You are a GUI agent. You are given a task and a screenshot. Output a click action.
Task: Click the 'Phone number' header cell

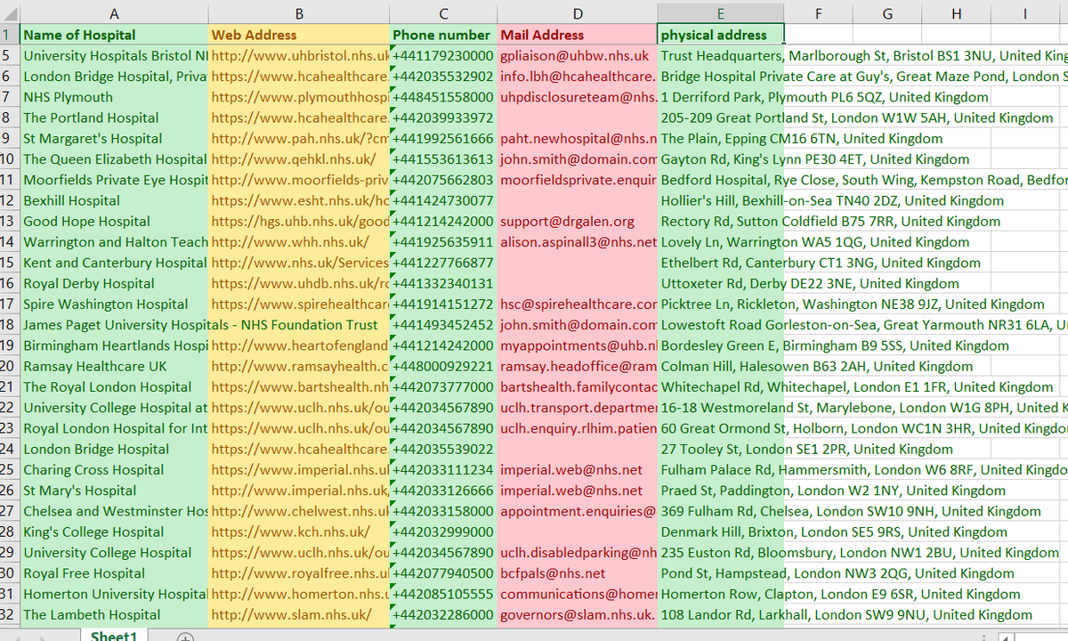point(443,35)
